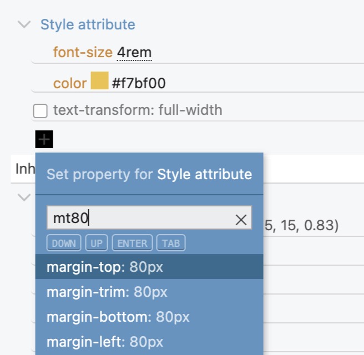Click the plus icon to add property
Viewport: 364px width, 355px height.
click(44, 139)
